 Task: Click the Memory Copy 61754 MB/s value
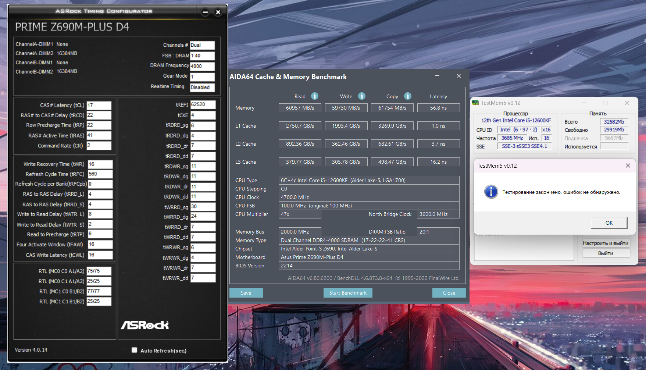(392, 108)
